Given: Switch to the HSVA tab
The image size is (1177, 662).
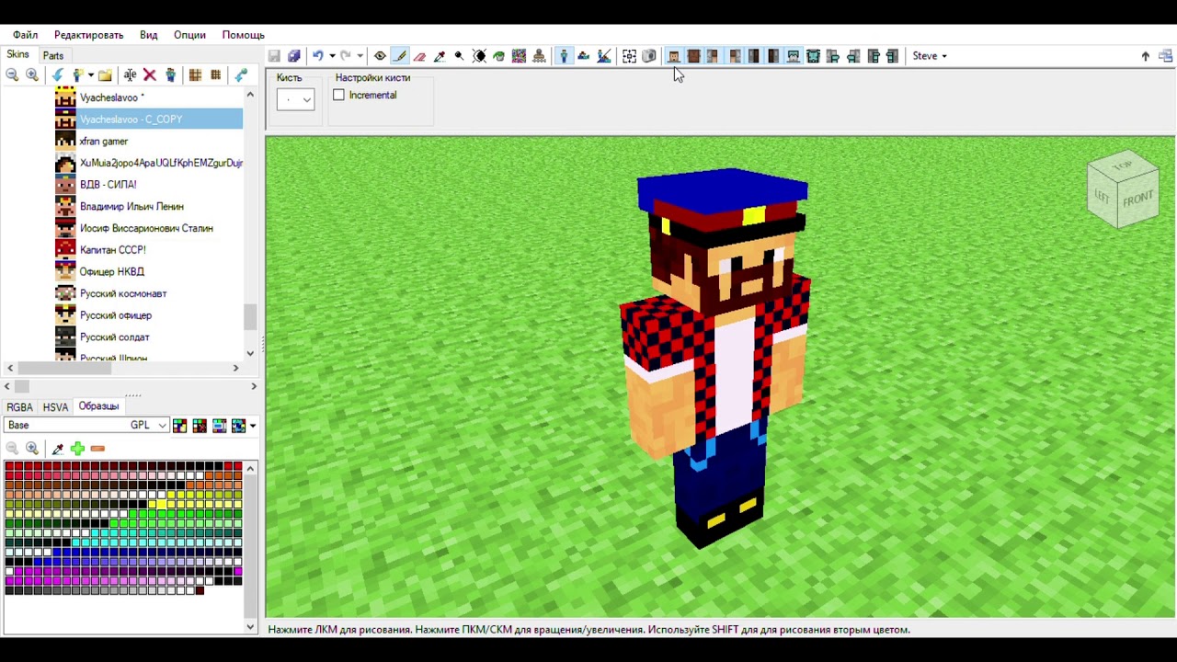Looking at the screenshot, I should (x=55, y=406).
